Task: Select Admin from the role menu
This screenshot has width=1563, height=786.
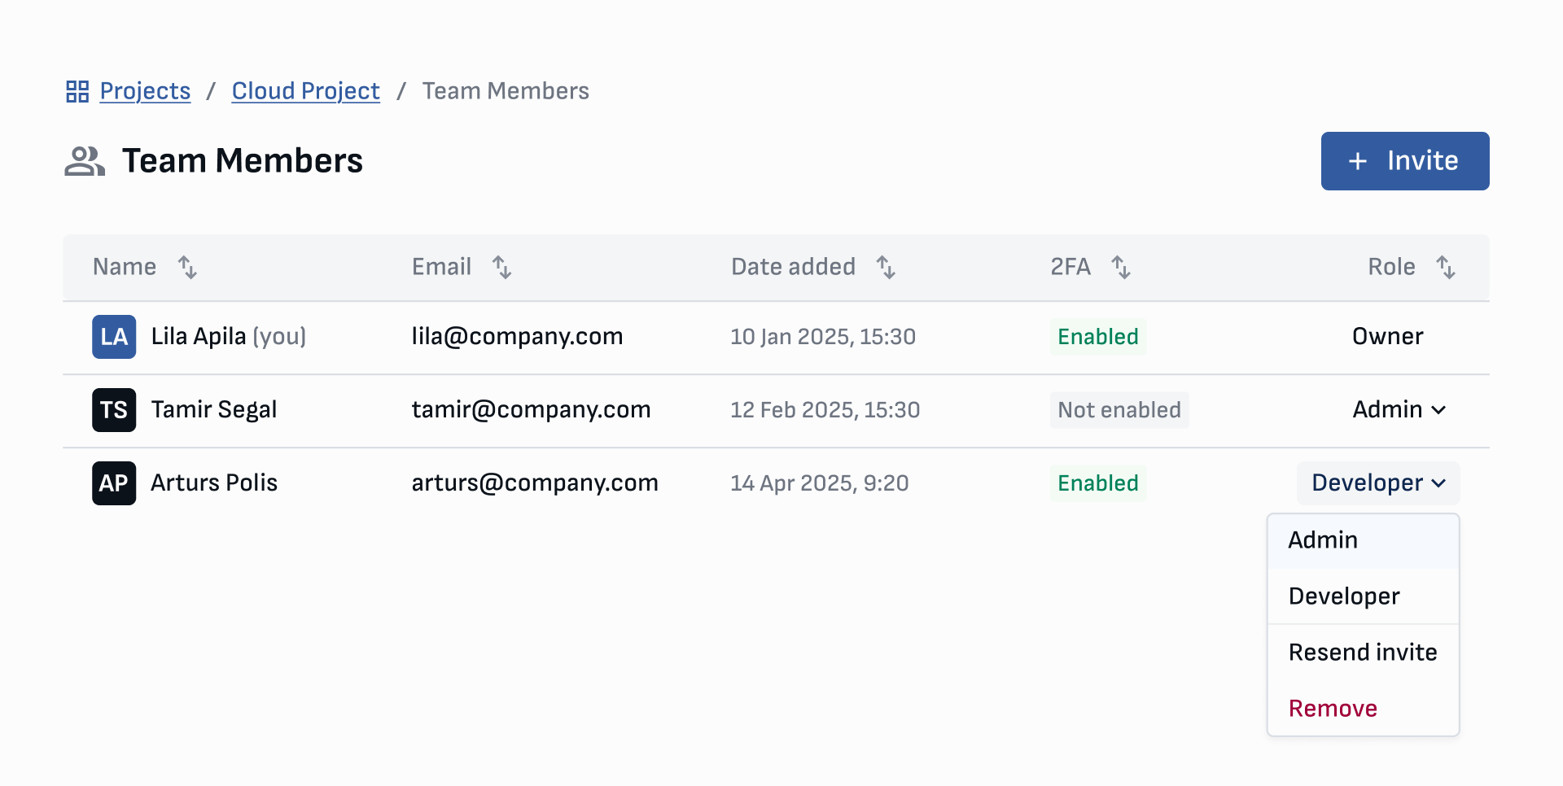Action: click(1322, 539)
